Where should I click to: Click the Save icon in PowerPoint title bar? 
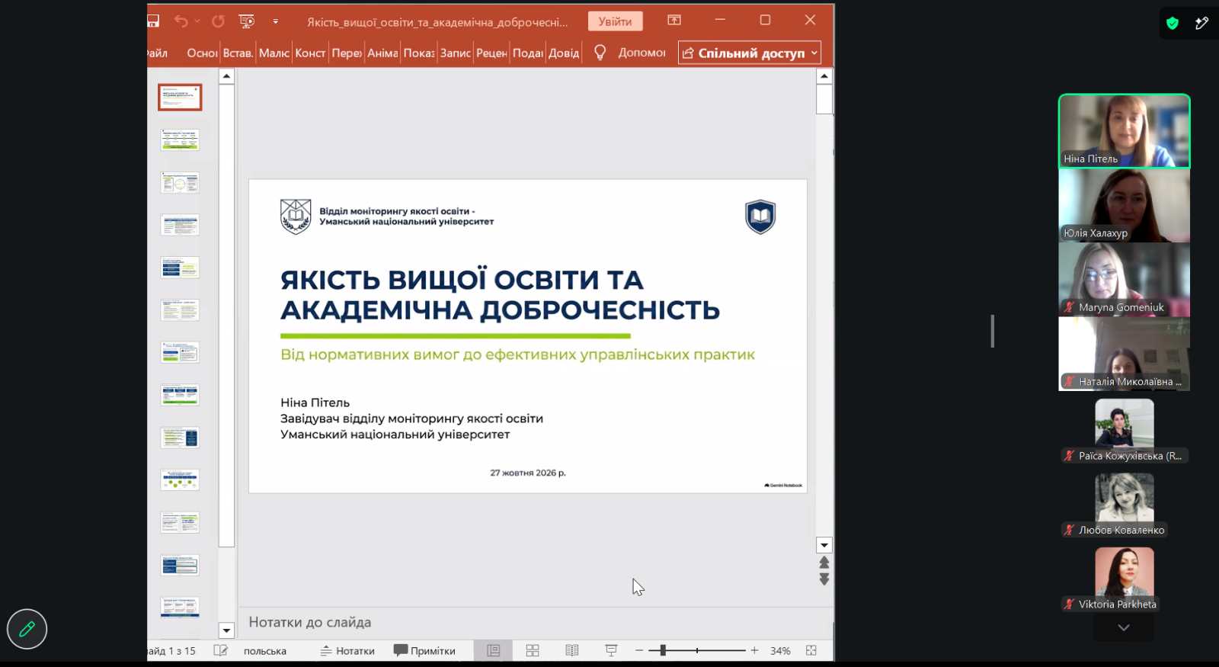[x=153, y=21]
